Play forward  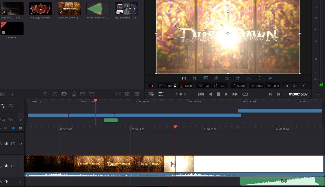coord(226,94)
